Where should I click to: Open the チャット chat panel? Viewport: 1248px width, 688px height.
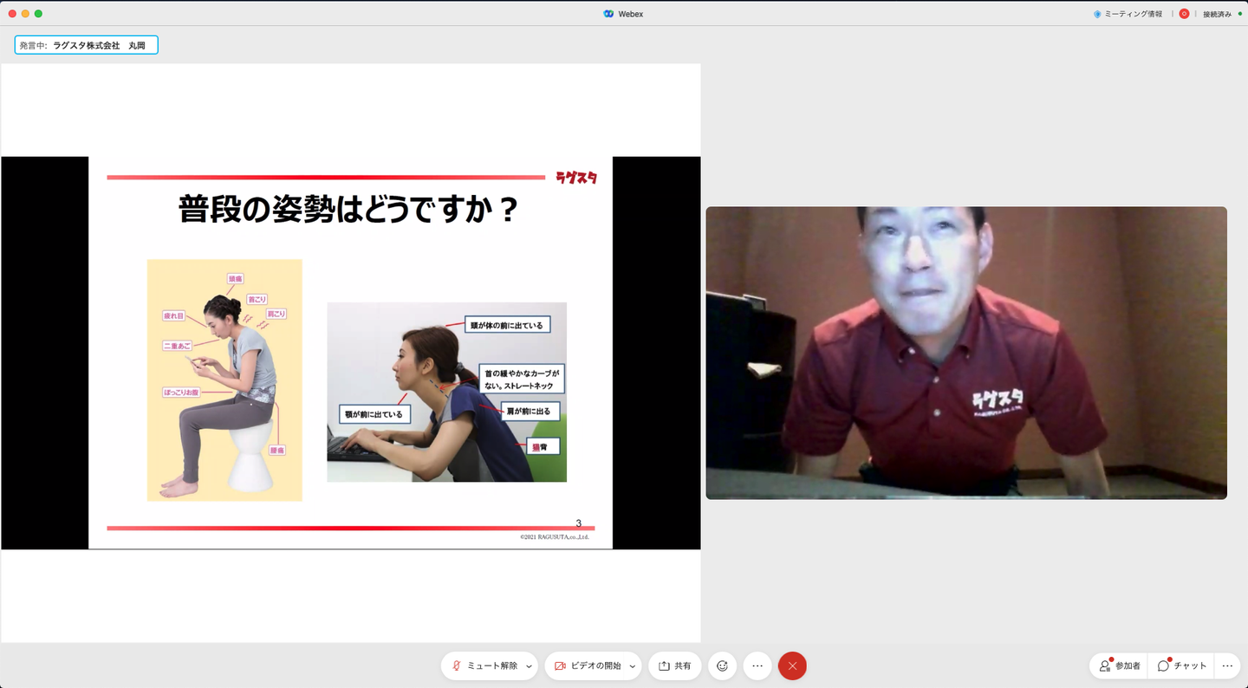pyautogui.click(x=1182, y=665)
